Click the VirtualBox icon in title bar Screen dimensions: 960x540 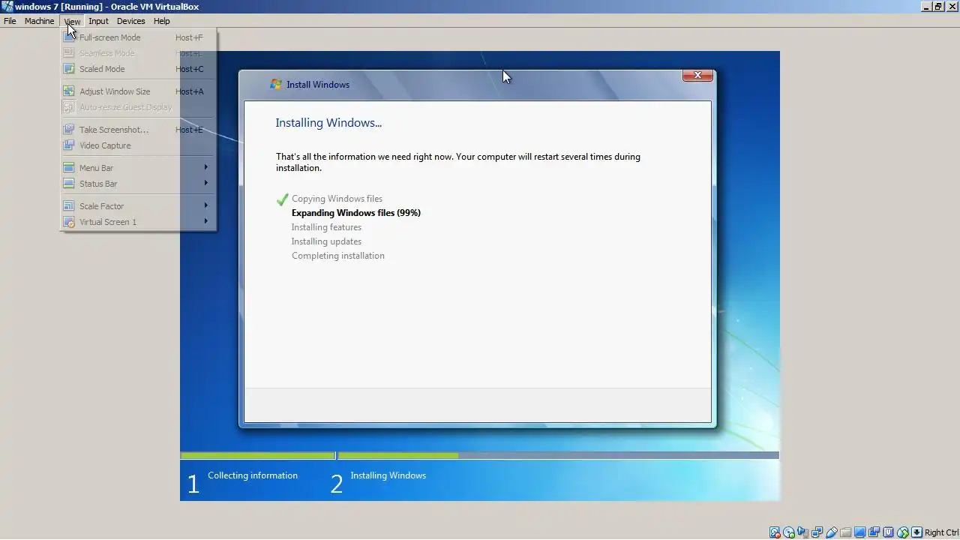pyautogui.click(x=7, y=7)
